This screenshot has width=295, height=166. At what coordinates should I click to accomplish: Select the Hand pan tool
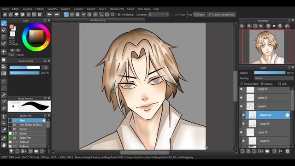pyautogui.click(x=4, y=145)
